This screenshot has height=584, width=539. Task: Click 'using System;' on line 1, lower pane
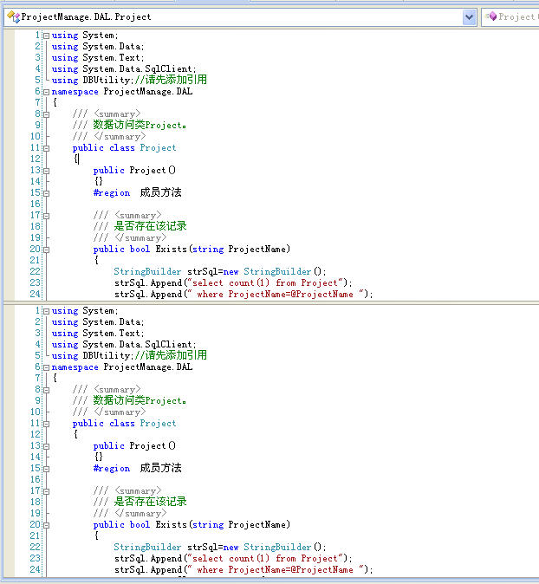pyautogui.click(x=85, y=310)
